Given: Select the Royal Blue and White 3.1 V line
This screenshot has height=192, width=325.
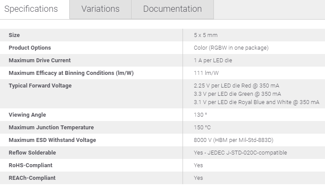Looking at the screenshot, I should pyautogui.click(x=257, y=102).
